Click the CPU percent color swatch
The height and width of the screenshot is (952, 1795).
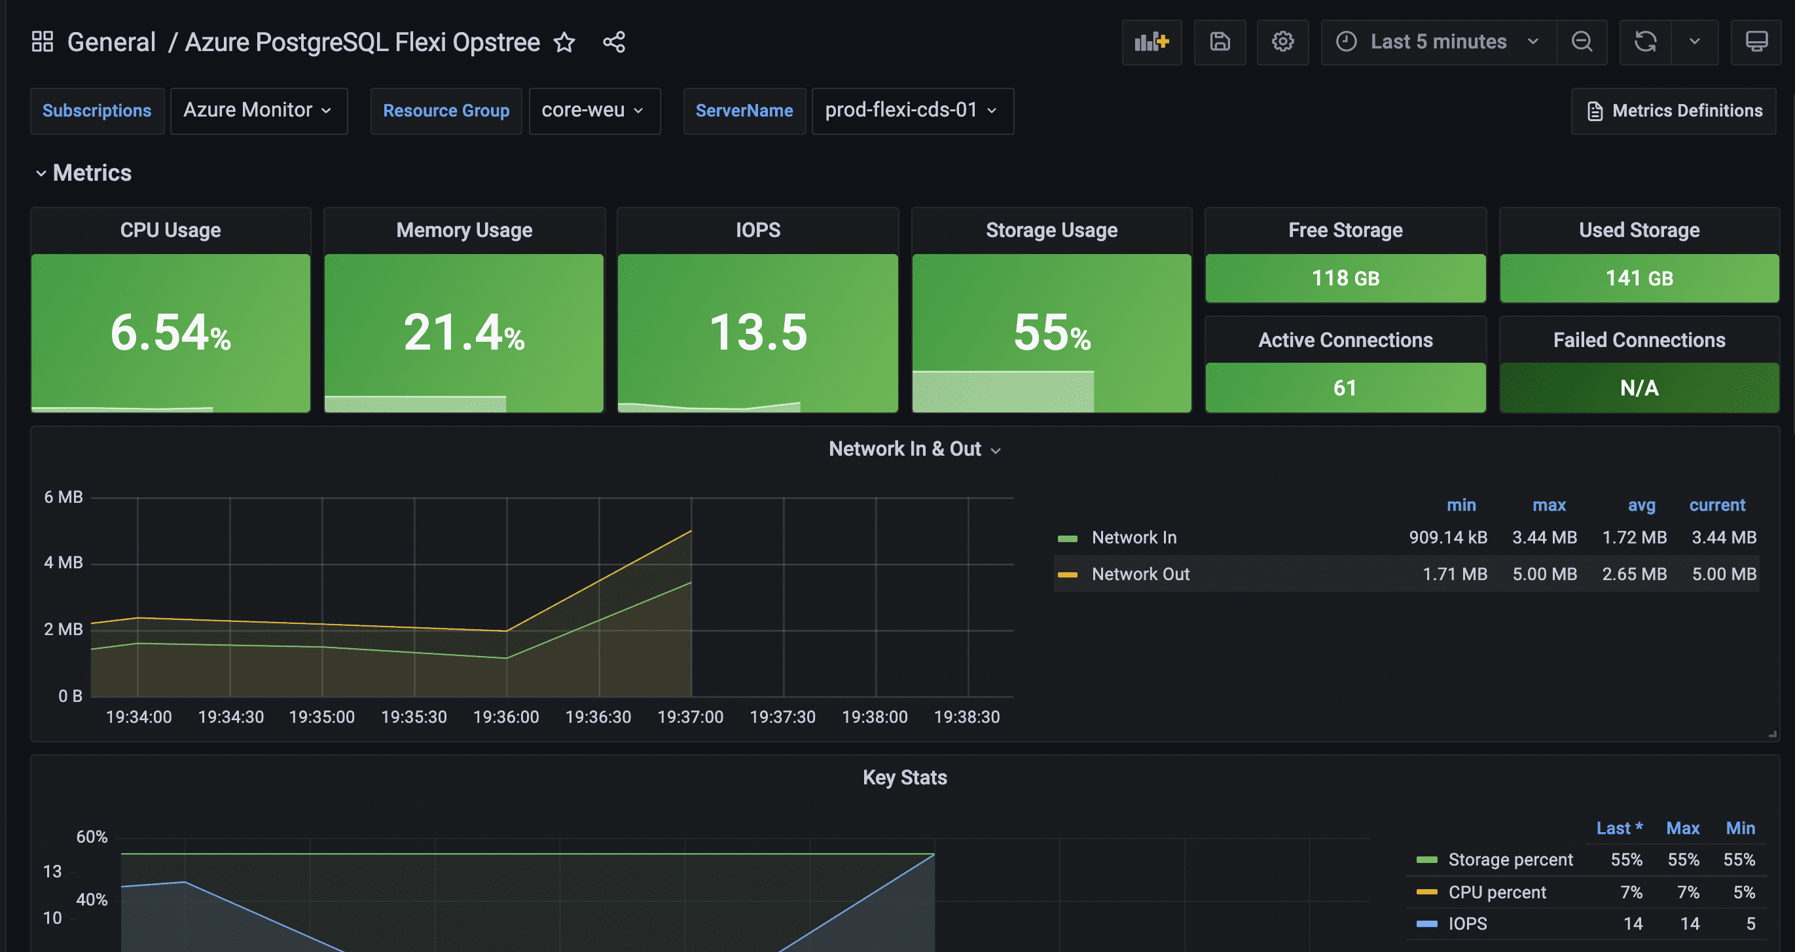pyautogui.click(x=1426, y=892)
